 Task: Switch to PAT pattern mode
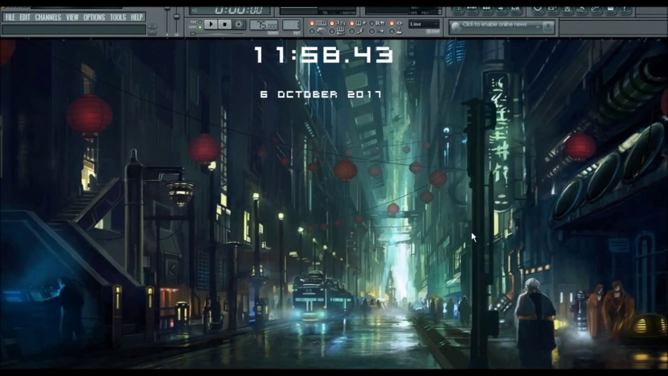tap(200, 22)
